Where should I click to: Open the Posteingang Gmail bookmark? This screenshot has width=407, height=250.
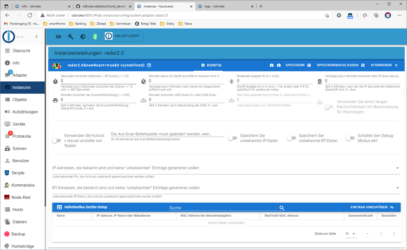click(22, 24)
